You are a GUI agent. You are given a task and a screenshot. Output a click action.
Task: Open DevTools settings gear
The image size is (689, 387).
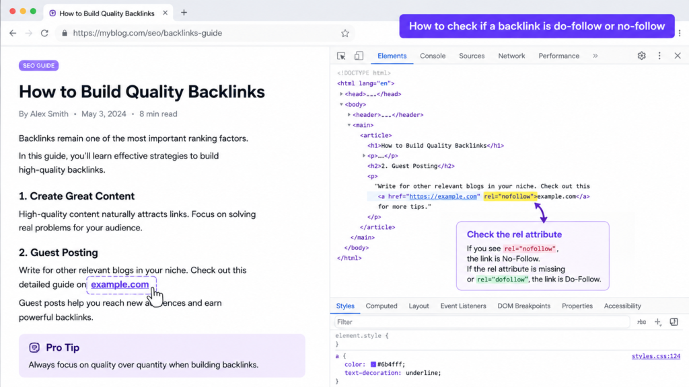tap(641, 56)
